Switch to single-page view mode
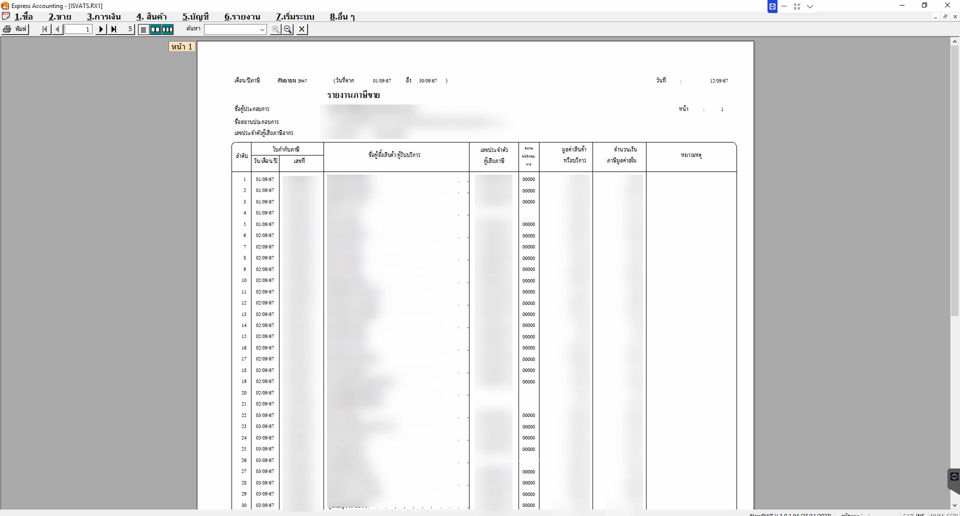 click(143, 29)
